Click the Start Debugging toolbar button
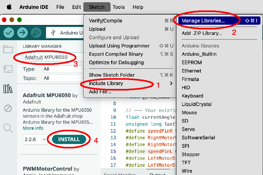 36,33
